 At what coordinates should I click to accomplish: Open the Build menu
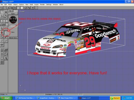[x=31, y=4]
